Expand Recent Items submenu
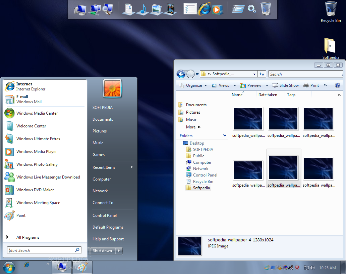346x274 pixels. 113,167
